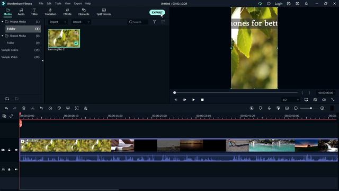Click the download icon in title bar

coord(306,4)
